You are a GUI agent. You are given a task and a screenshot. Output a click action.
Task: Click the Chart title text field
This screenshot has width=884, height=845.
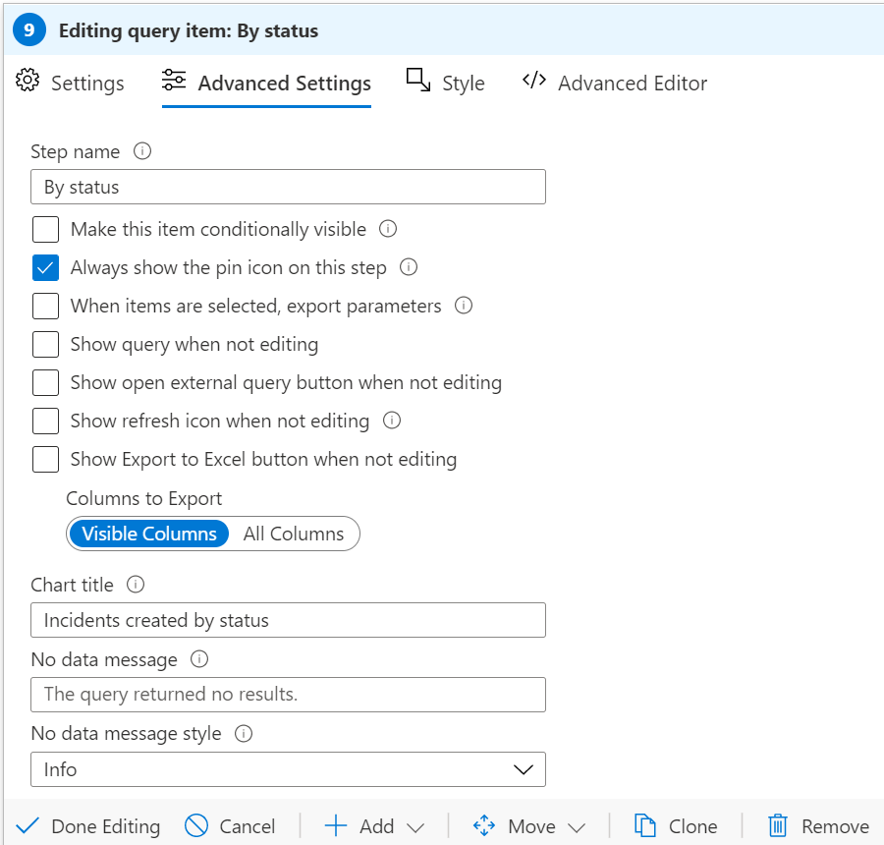click(288, 620)
